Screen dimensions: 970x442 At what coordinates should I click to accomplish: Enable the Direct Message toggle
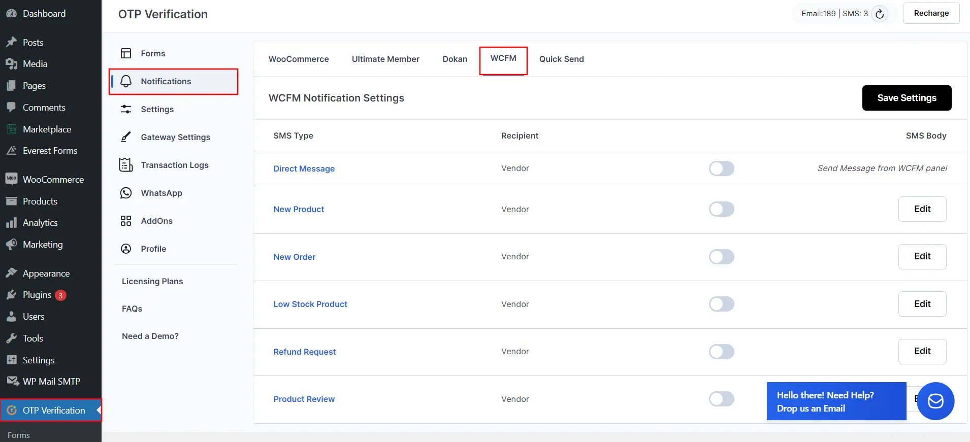(x=722, y=168)
